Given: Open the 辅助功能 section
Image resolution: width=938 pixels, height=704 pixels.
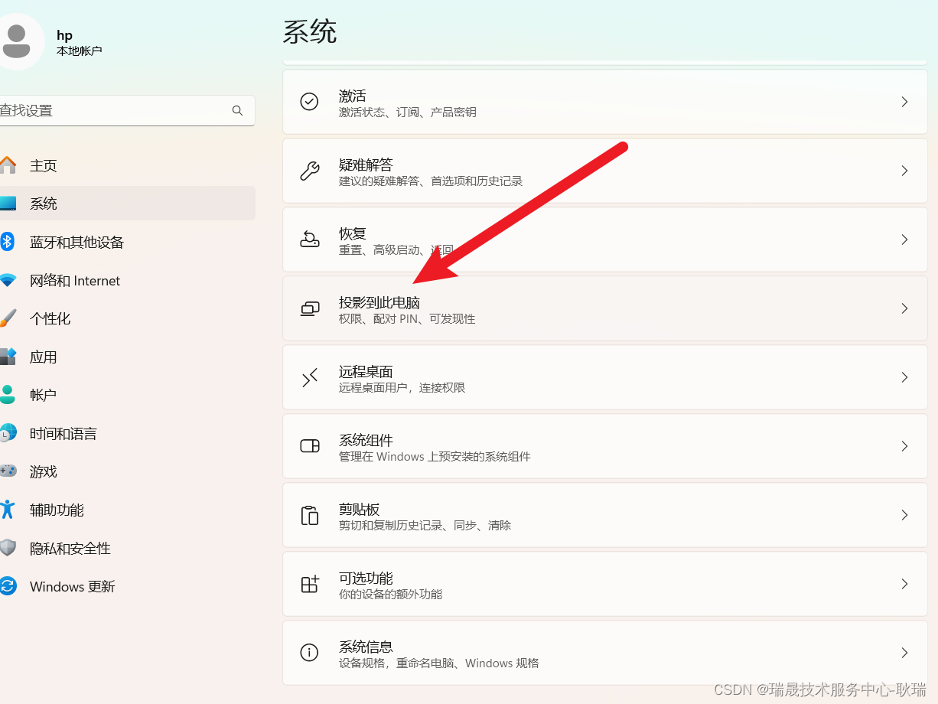Looking at the screenshot, I should click(127, 510).
